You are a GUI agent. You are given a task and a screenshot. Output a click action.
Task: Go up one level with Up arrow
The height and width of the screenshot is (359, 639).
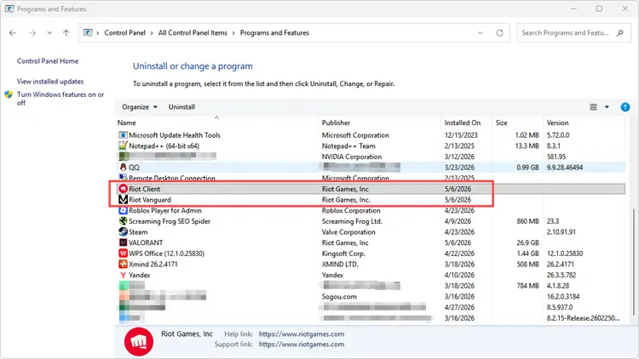coord(66,33)
